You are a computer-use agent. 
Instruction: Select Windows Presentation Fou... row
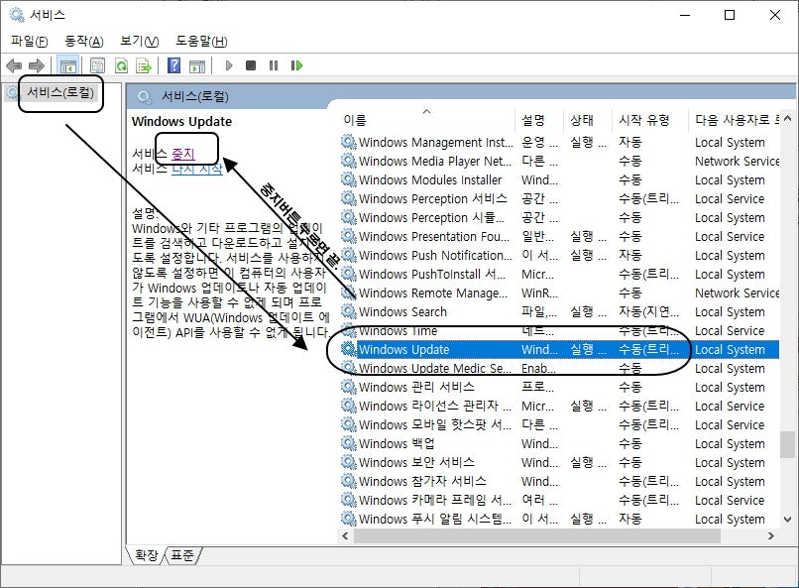point(559,236)
